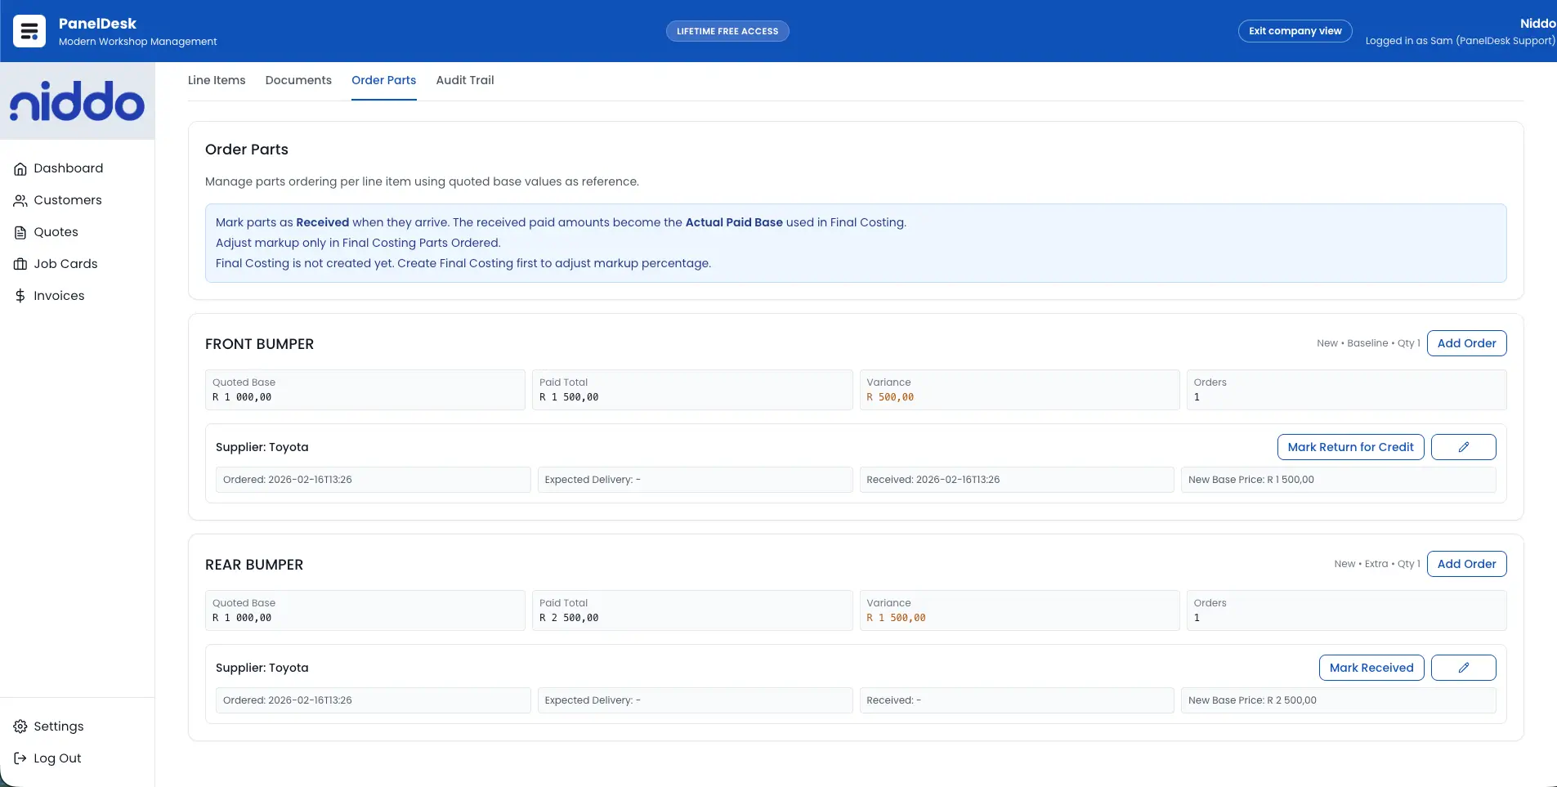This screenshot has height=787, width=1557.
Task: Open the Documents tab
Action: (298, 80)
